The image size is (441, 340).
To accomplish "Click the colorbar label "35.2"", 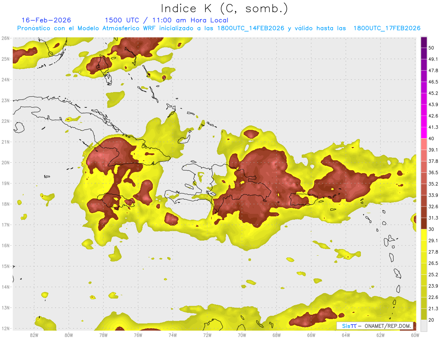I will [433, 184].
